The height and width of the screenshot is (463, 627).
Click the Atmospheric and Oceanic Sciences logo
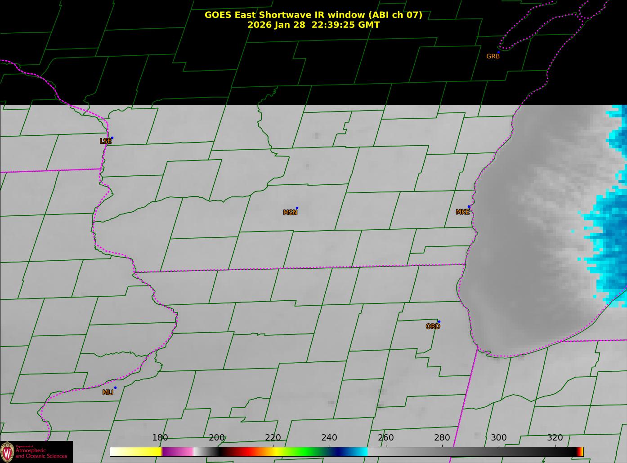coord(36,452)
